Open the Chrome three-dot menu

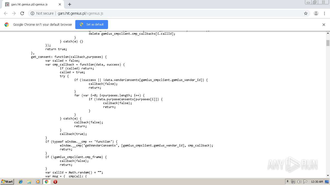[324, 13]
